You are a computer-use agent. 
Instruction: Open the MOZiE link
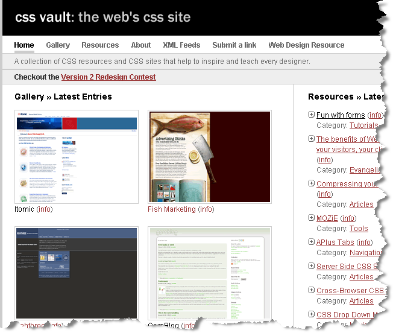[x=327, y=218]
